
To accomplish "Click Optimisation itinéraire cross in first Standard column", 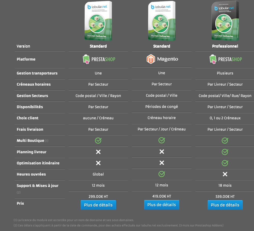I will pyautogui.click(x=98, y=163).
